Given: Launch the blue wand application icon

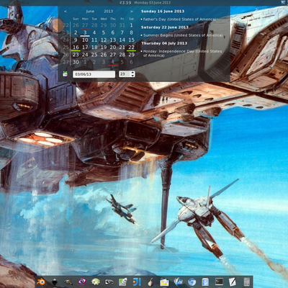Looking at the screenshot, I should click(x=178, y=282).
